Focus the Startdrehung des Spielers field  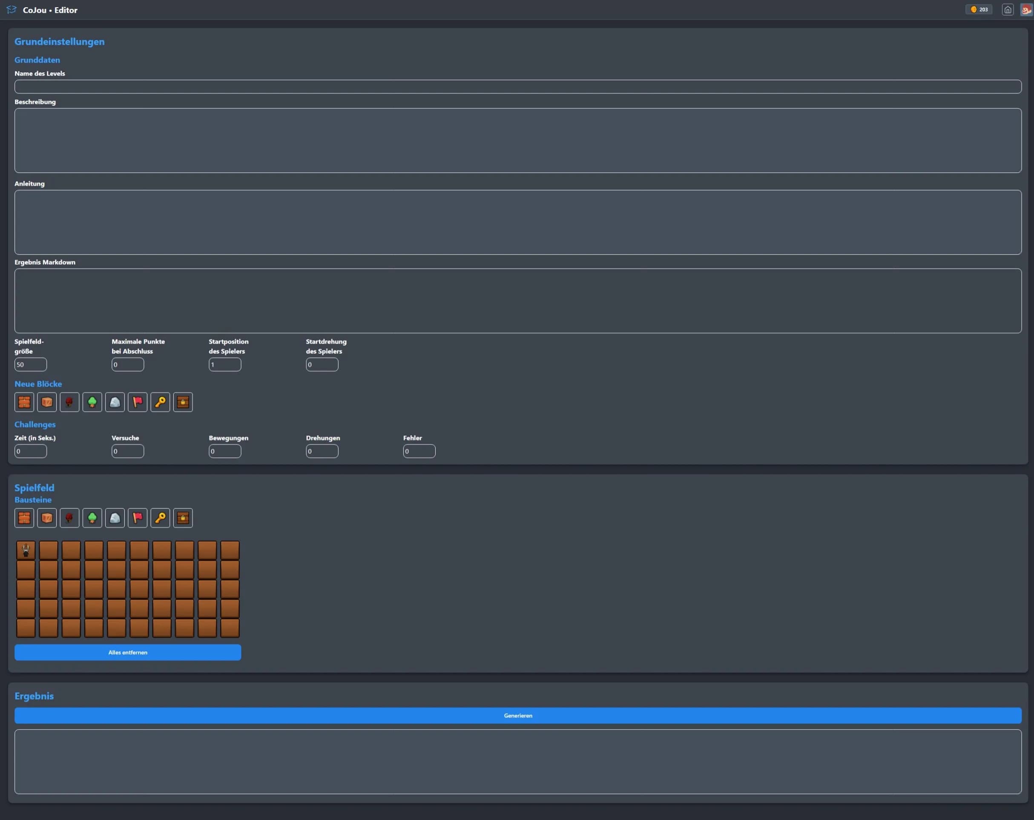322,364
